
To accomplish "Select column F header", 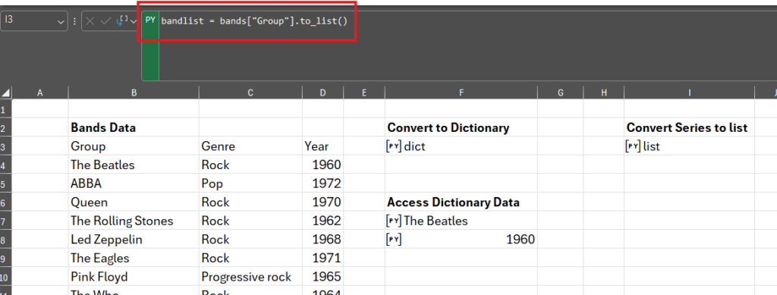I will (x=461, y=93).
